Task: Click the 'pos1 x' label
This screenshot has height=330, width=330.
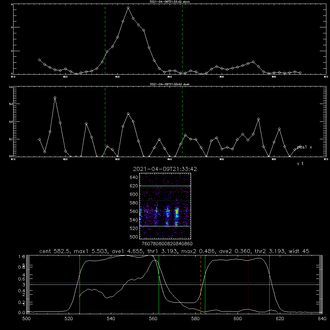Action: point(304,147)
